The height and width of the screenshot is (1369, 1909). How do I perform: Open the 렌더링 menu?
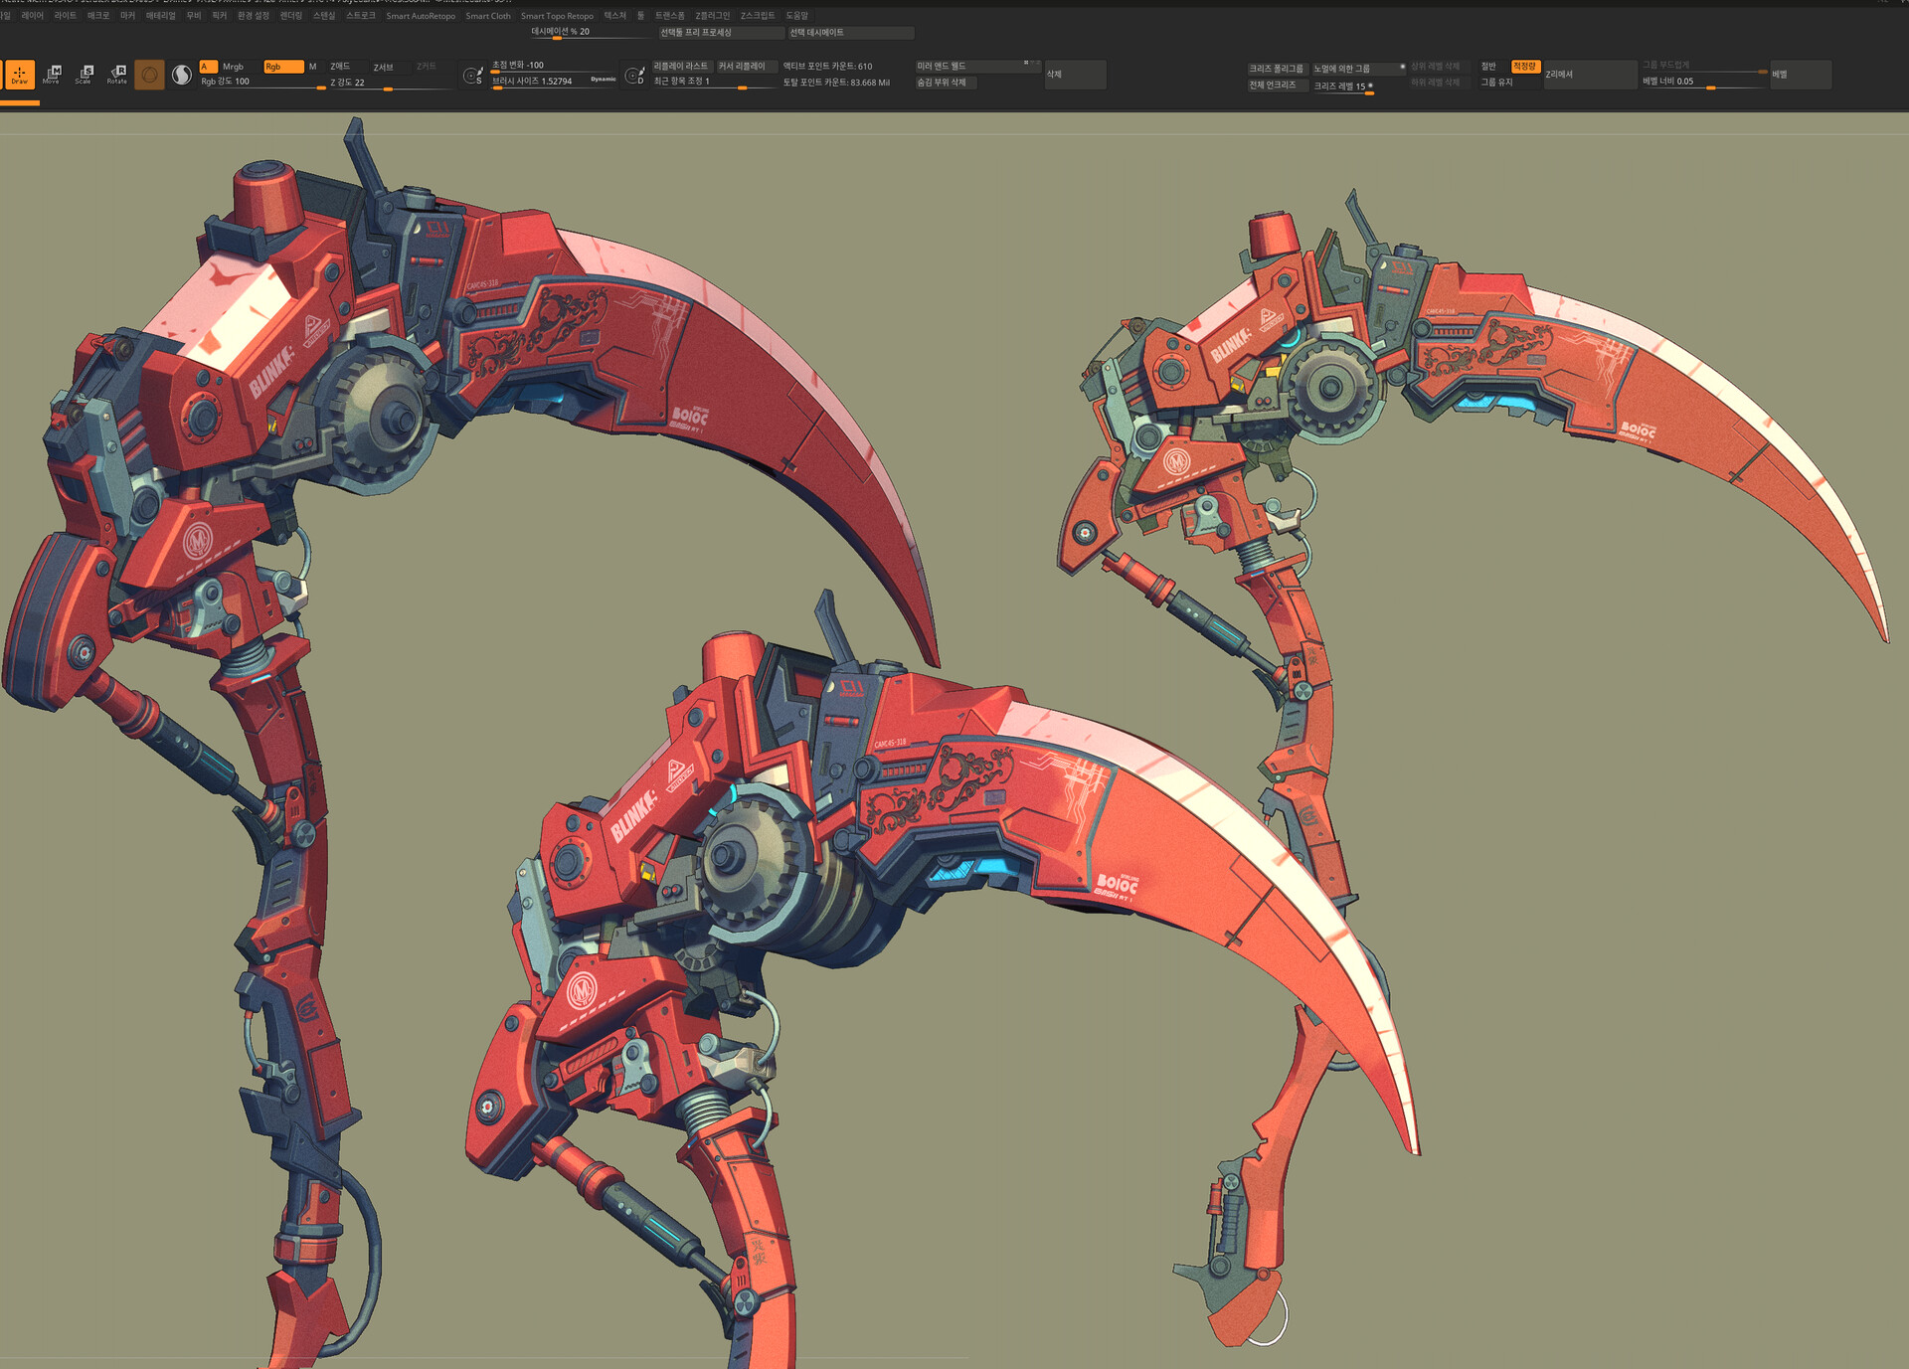click(x=290, y=16)
